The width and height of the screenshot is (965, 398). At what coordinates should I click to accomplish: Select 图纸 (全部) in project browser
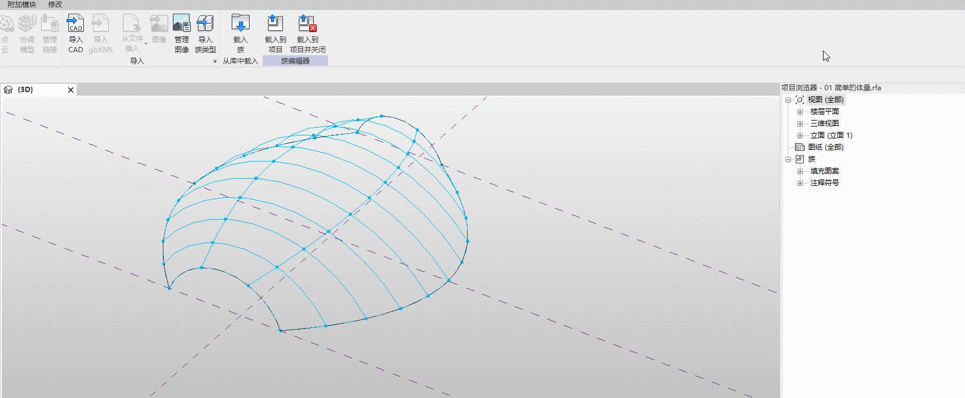pyautogui.click(x=826, y=147)
